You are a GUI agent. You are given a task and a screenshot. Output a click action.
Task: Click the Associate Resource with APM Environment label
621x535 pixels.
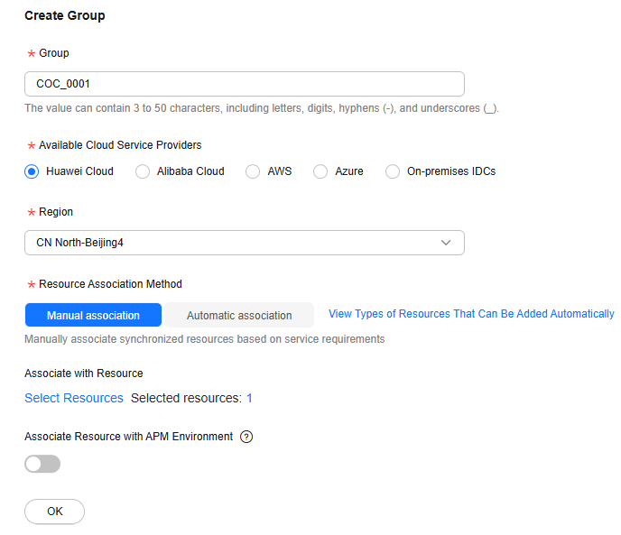coord(129,437)
